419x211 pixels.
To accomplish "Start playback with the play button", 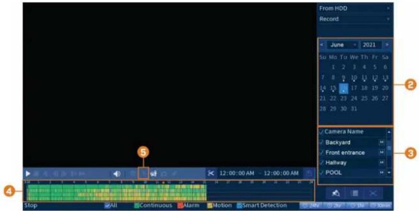I will pos(28,174).
